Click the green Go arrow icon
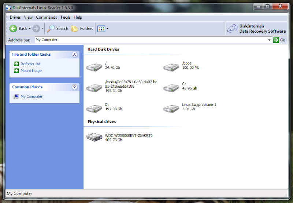Viewport: 293px width, 203px height. [x=276, y=40]
